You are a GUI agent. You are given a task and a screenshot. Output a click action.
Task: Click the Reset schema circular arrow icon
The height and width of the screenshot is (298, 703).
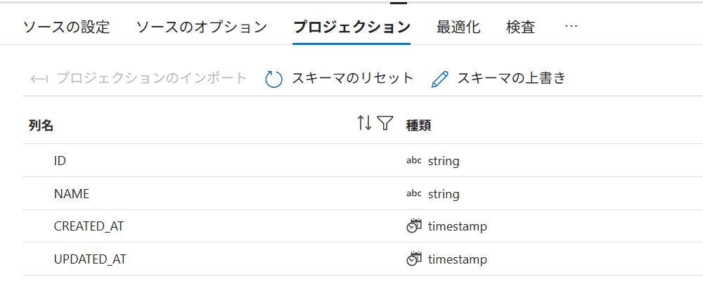(x=273, y=79)
